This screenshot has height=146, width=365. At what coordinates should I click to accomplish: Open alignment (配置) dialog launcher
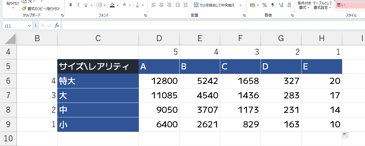click(244, 15)
